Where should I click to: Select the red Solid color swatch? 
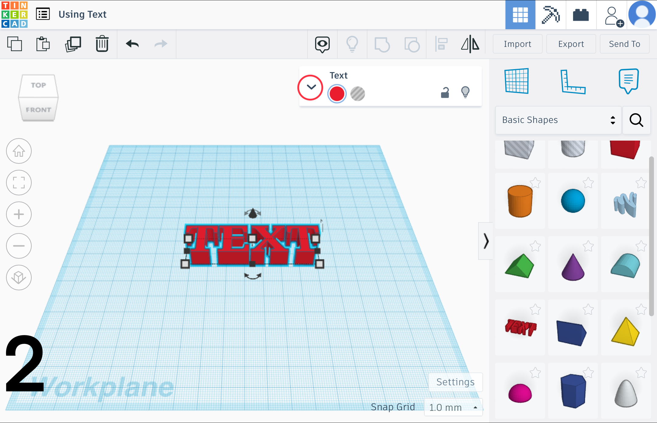pyautogui.click(x=337, y=94)
